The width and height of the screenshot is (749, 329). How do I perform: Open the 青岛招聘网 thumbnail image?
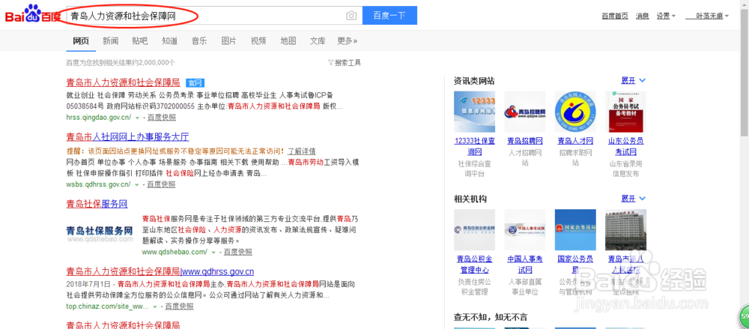click(x=525, y=112)
